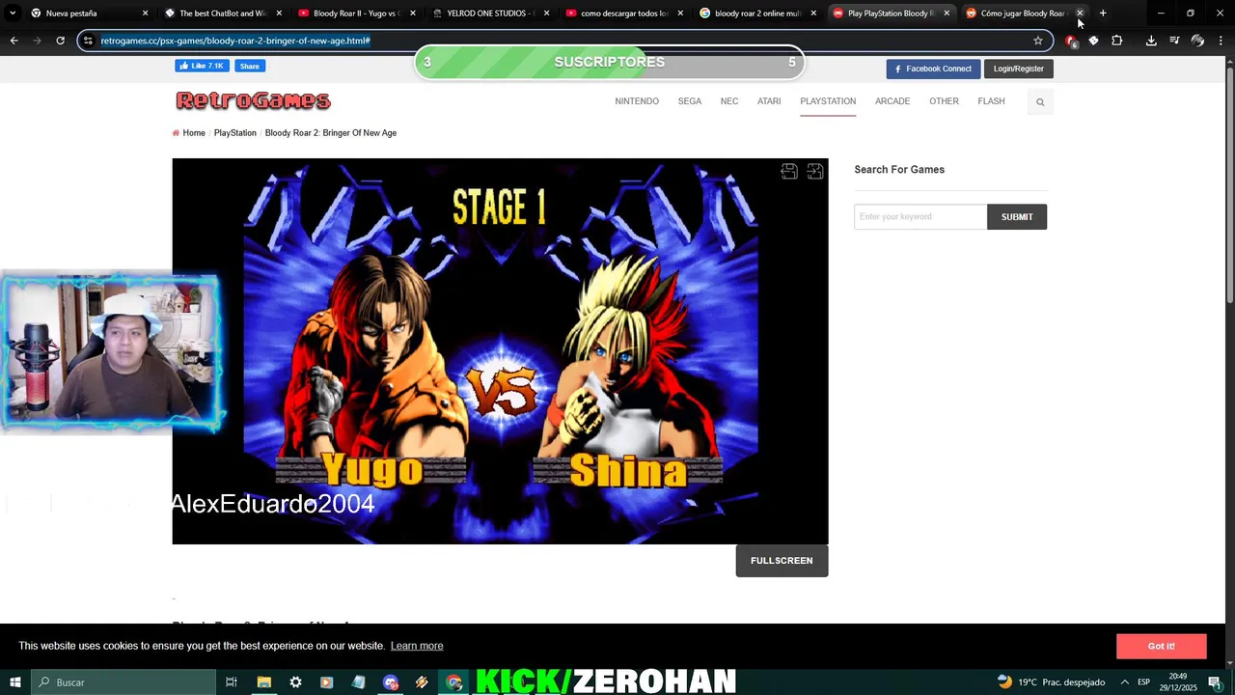The height and width of the screenshot is (695, 1235).
Task: Show hidden system tray icons
Action: pyautogui.click(x=1124, y=682)
